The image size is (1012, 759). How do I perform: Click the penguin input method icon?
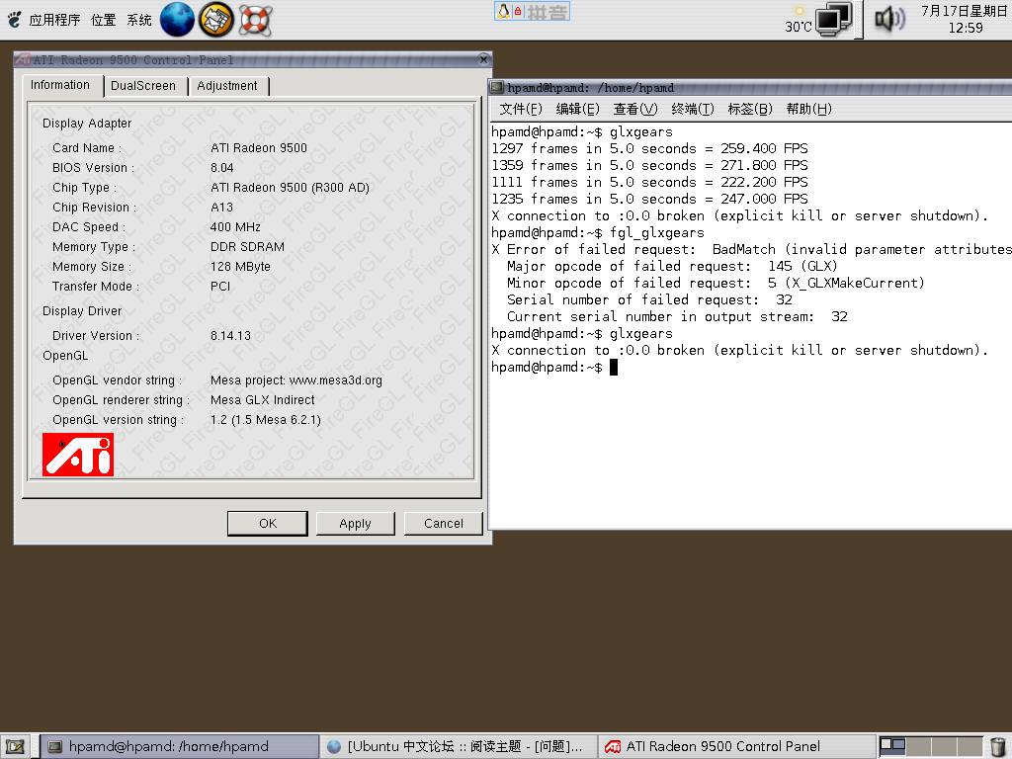pyautogui.click(x=503, y=11)
